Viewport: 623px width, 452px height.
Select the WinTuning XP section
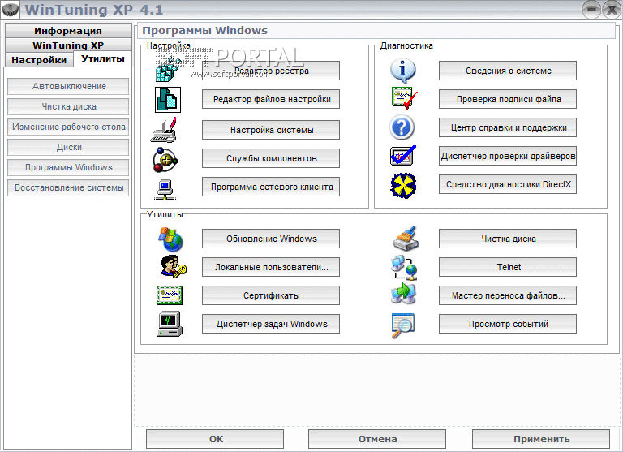tap(68, 45)
